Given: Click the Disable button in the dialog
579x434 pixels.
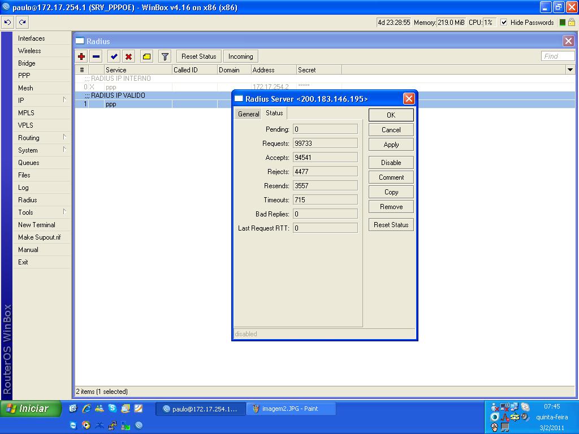Looking at the screenshot, I should (x=391, y=163).
